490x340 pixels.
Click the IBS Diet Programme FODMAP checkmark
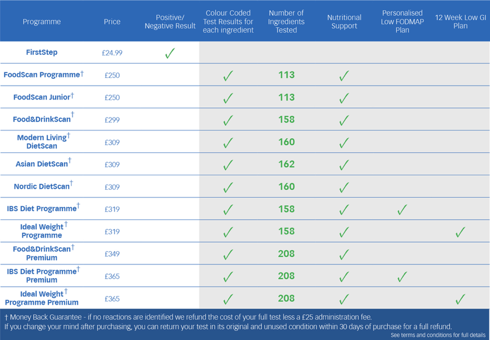click(402, 209)
